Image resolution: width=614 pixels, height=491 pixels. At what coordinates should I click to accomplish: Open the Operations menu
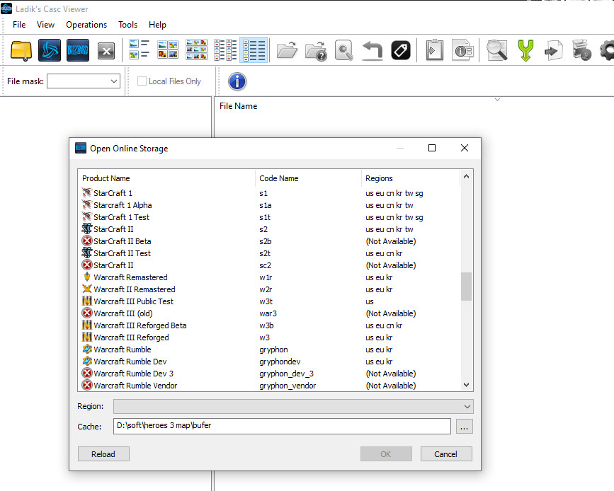pyautogui.click(x=86, y=25)
